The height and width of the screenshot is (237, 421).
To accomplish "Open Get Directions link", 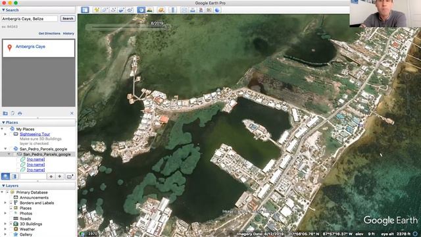I will click(49, 34).
